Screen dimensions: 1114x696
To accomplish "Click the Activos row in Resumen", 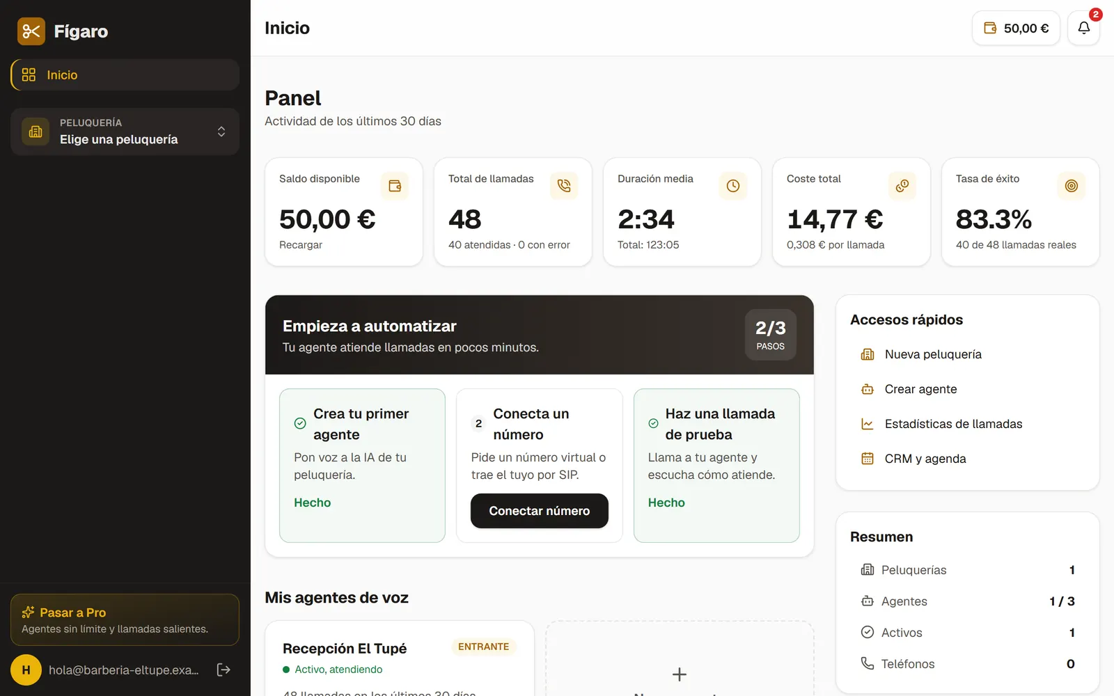I will pyautogui.click(x=968, y=633).
